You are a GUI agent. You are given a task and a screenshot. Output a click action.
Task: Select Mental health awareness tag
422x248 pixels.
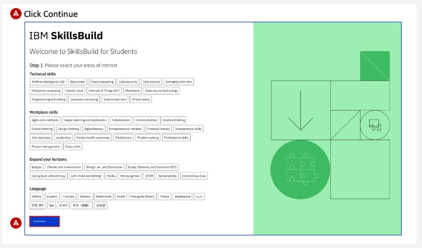pos(93,137)
